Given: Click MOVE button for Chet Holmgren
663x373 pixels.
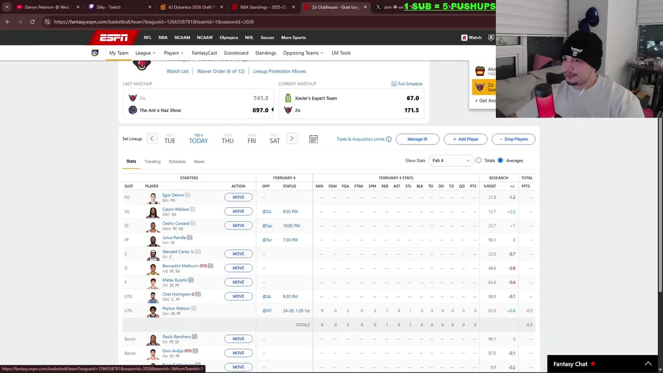Looking at the screenshot, I should 238,296.
